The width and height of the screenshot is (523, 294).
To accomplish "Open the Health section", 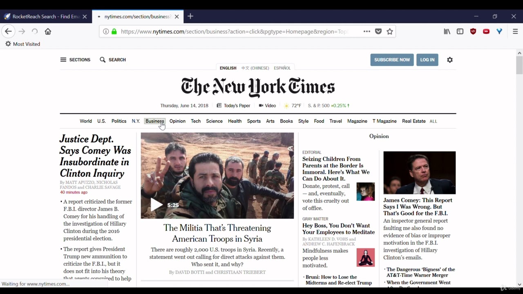I will (x=235, y=121).
